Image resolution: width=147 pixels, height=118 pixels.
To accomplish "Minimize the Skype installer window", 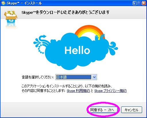I will (135, 3).
